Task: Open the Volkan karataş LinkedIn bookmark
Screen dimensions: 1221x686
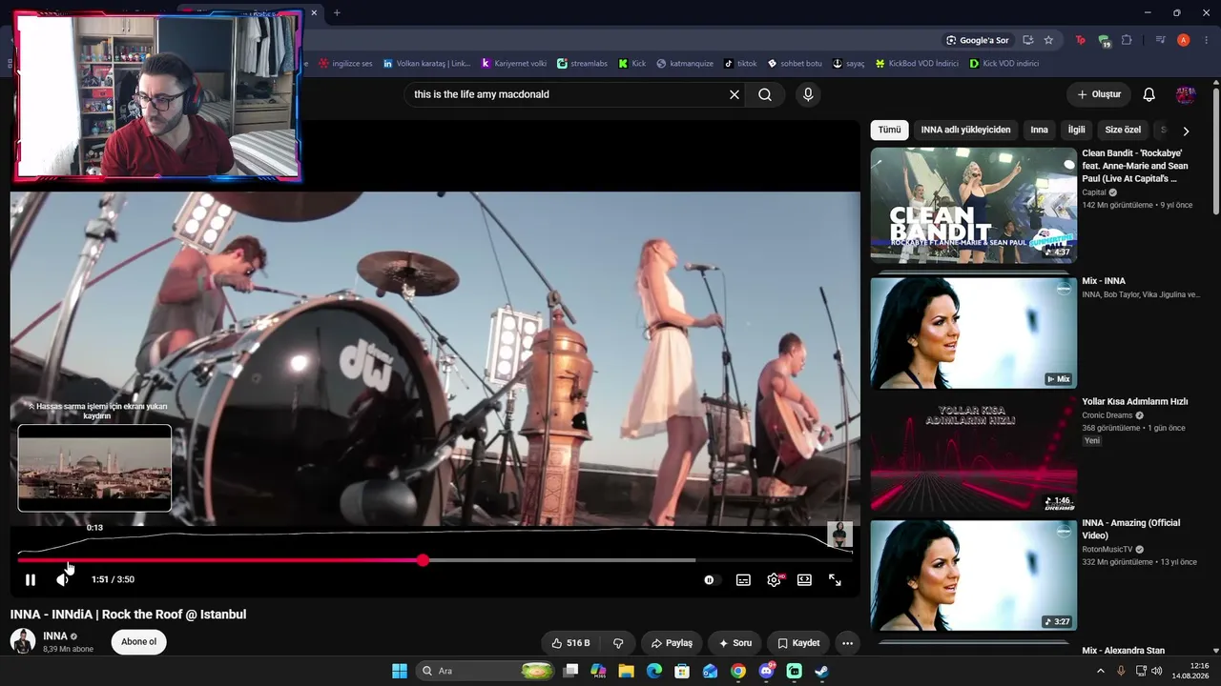Action: pyautogui.click(x=427, y=64)
